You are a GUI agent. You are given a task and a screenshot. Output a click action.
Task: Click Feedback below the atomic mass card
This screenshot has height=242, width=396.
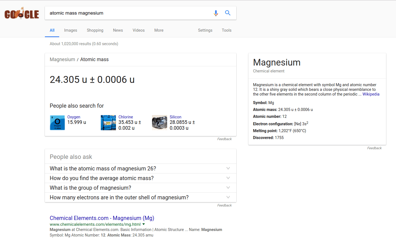tap(224, 139)
